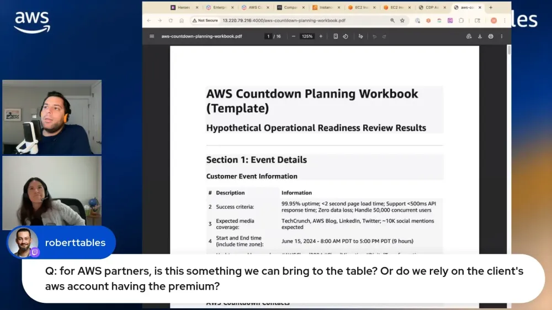Go back in browser history
This screenshot has width=552, height=310.
coord(149,20)
